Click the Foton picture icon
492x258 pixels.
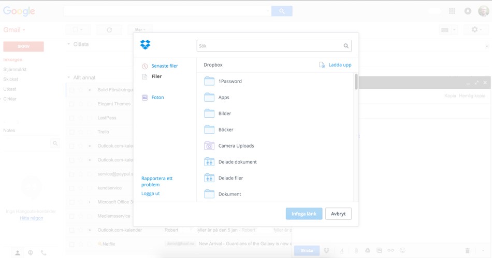pyautogui.click(x=144, y=98)
